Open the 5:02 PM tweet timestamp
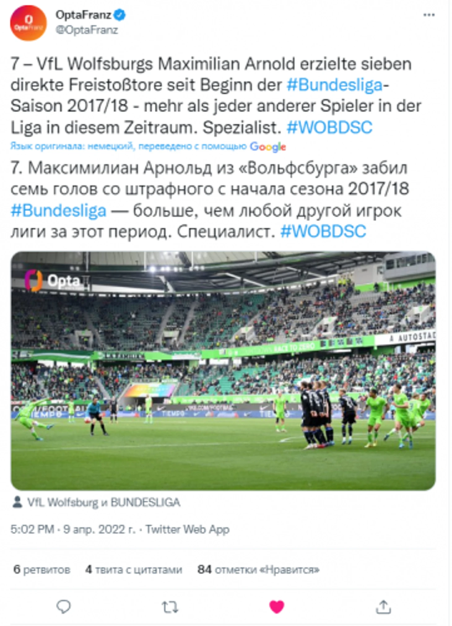This screenshot has height=626, width=452. (x=32, y=529)
